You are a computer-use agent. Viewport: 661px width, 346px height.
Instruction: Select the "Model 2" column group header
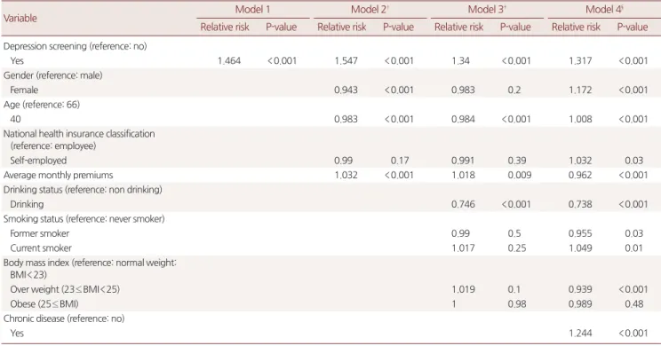pyautogui.click(x=370, y=9)
